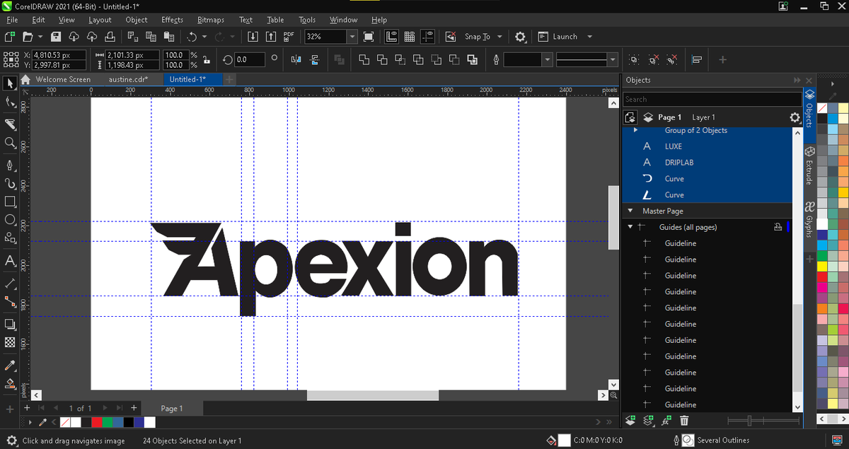Toggle layers and pages view in Objects
The image size is (849, 449).
tap(632, 117)
